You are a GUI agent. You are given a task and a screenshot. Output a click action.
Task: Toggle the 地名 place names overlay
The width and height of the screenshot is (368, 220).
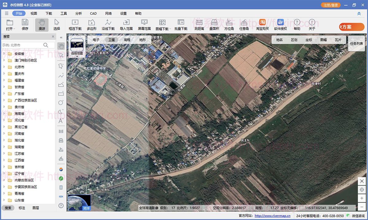coord(279,40)
